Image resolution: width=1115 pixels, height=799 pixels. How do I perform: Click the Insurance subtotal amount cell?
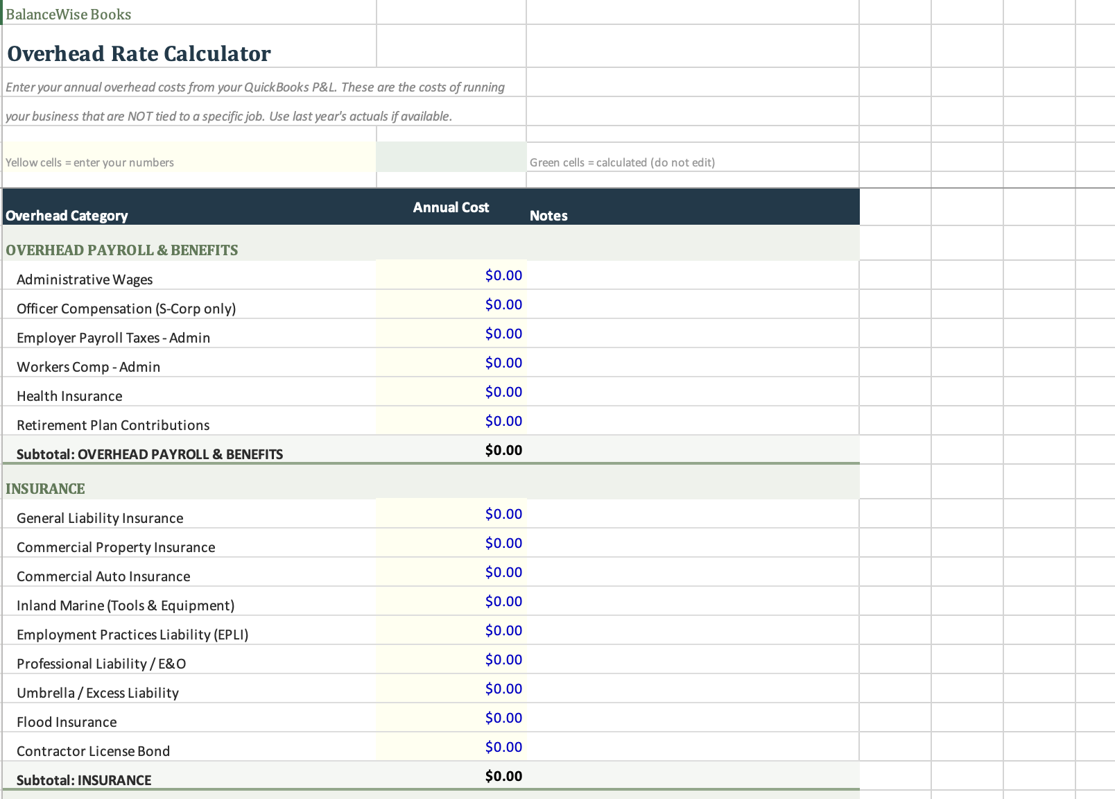point(451,775)
